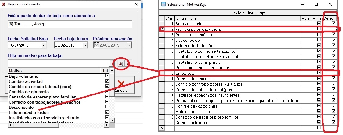Image resolution: width=343 pixels, height=135 pixels.
Task: Expand the motivo para la baja combo box
Action: [112, 64]
